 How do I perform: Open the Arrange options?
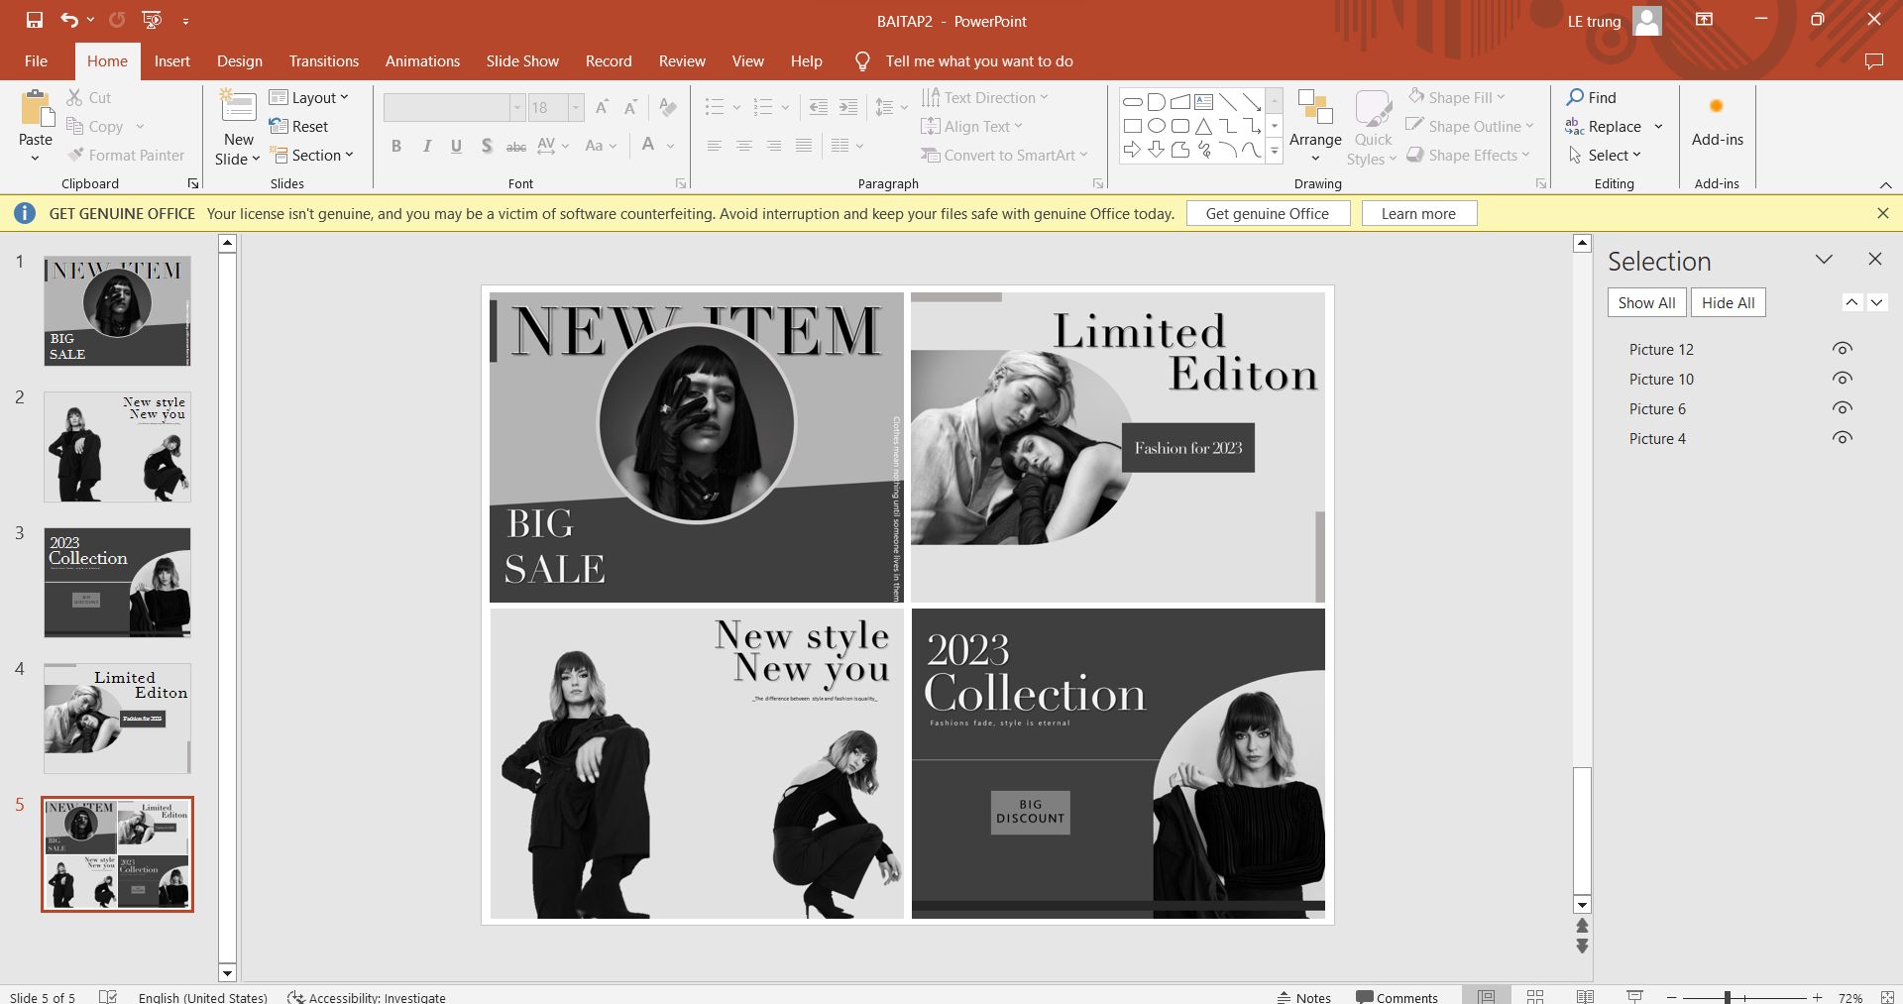coord(1315,127)
